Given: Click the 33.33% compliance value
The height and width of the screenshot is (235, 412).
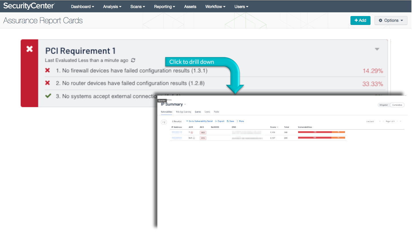Looking at the screenshot, I should click(x=373, y=84).
